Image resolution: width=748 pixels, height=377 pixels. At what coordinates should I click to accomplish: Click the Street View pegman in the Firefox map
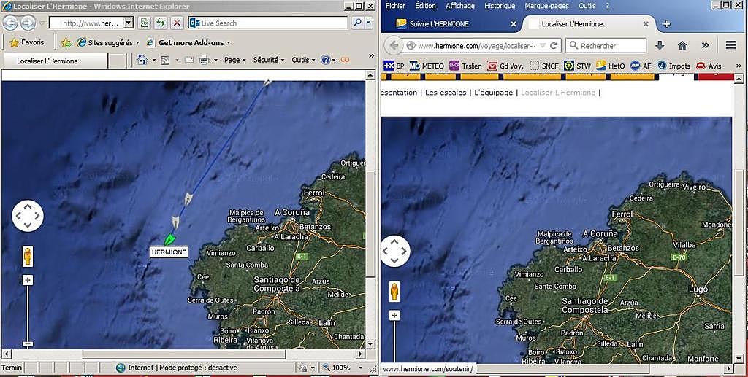coord(394,292)
